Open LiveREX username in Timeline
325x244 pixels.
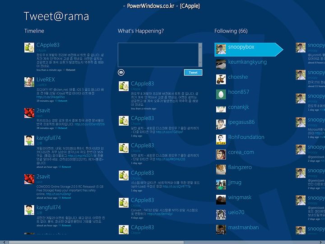coord(46,80)
